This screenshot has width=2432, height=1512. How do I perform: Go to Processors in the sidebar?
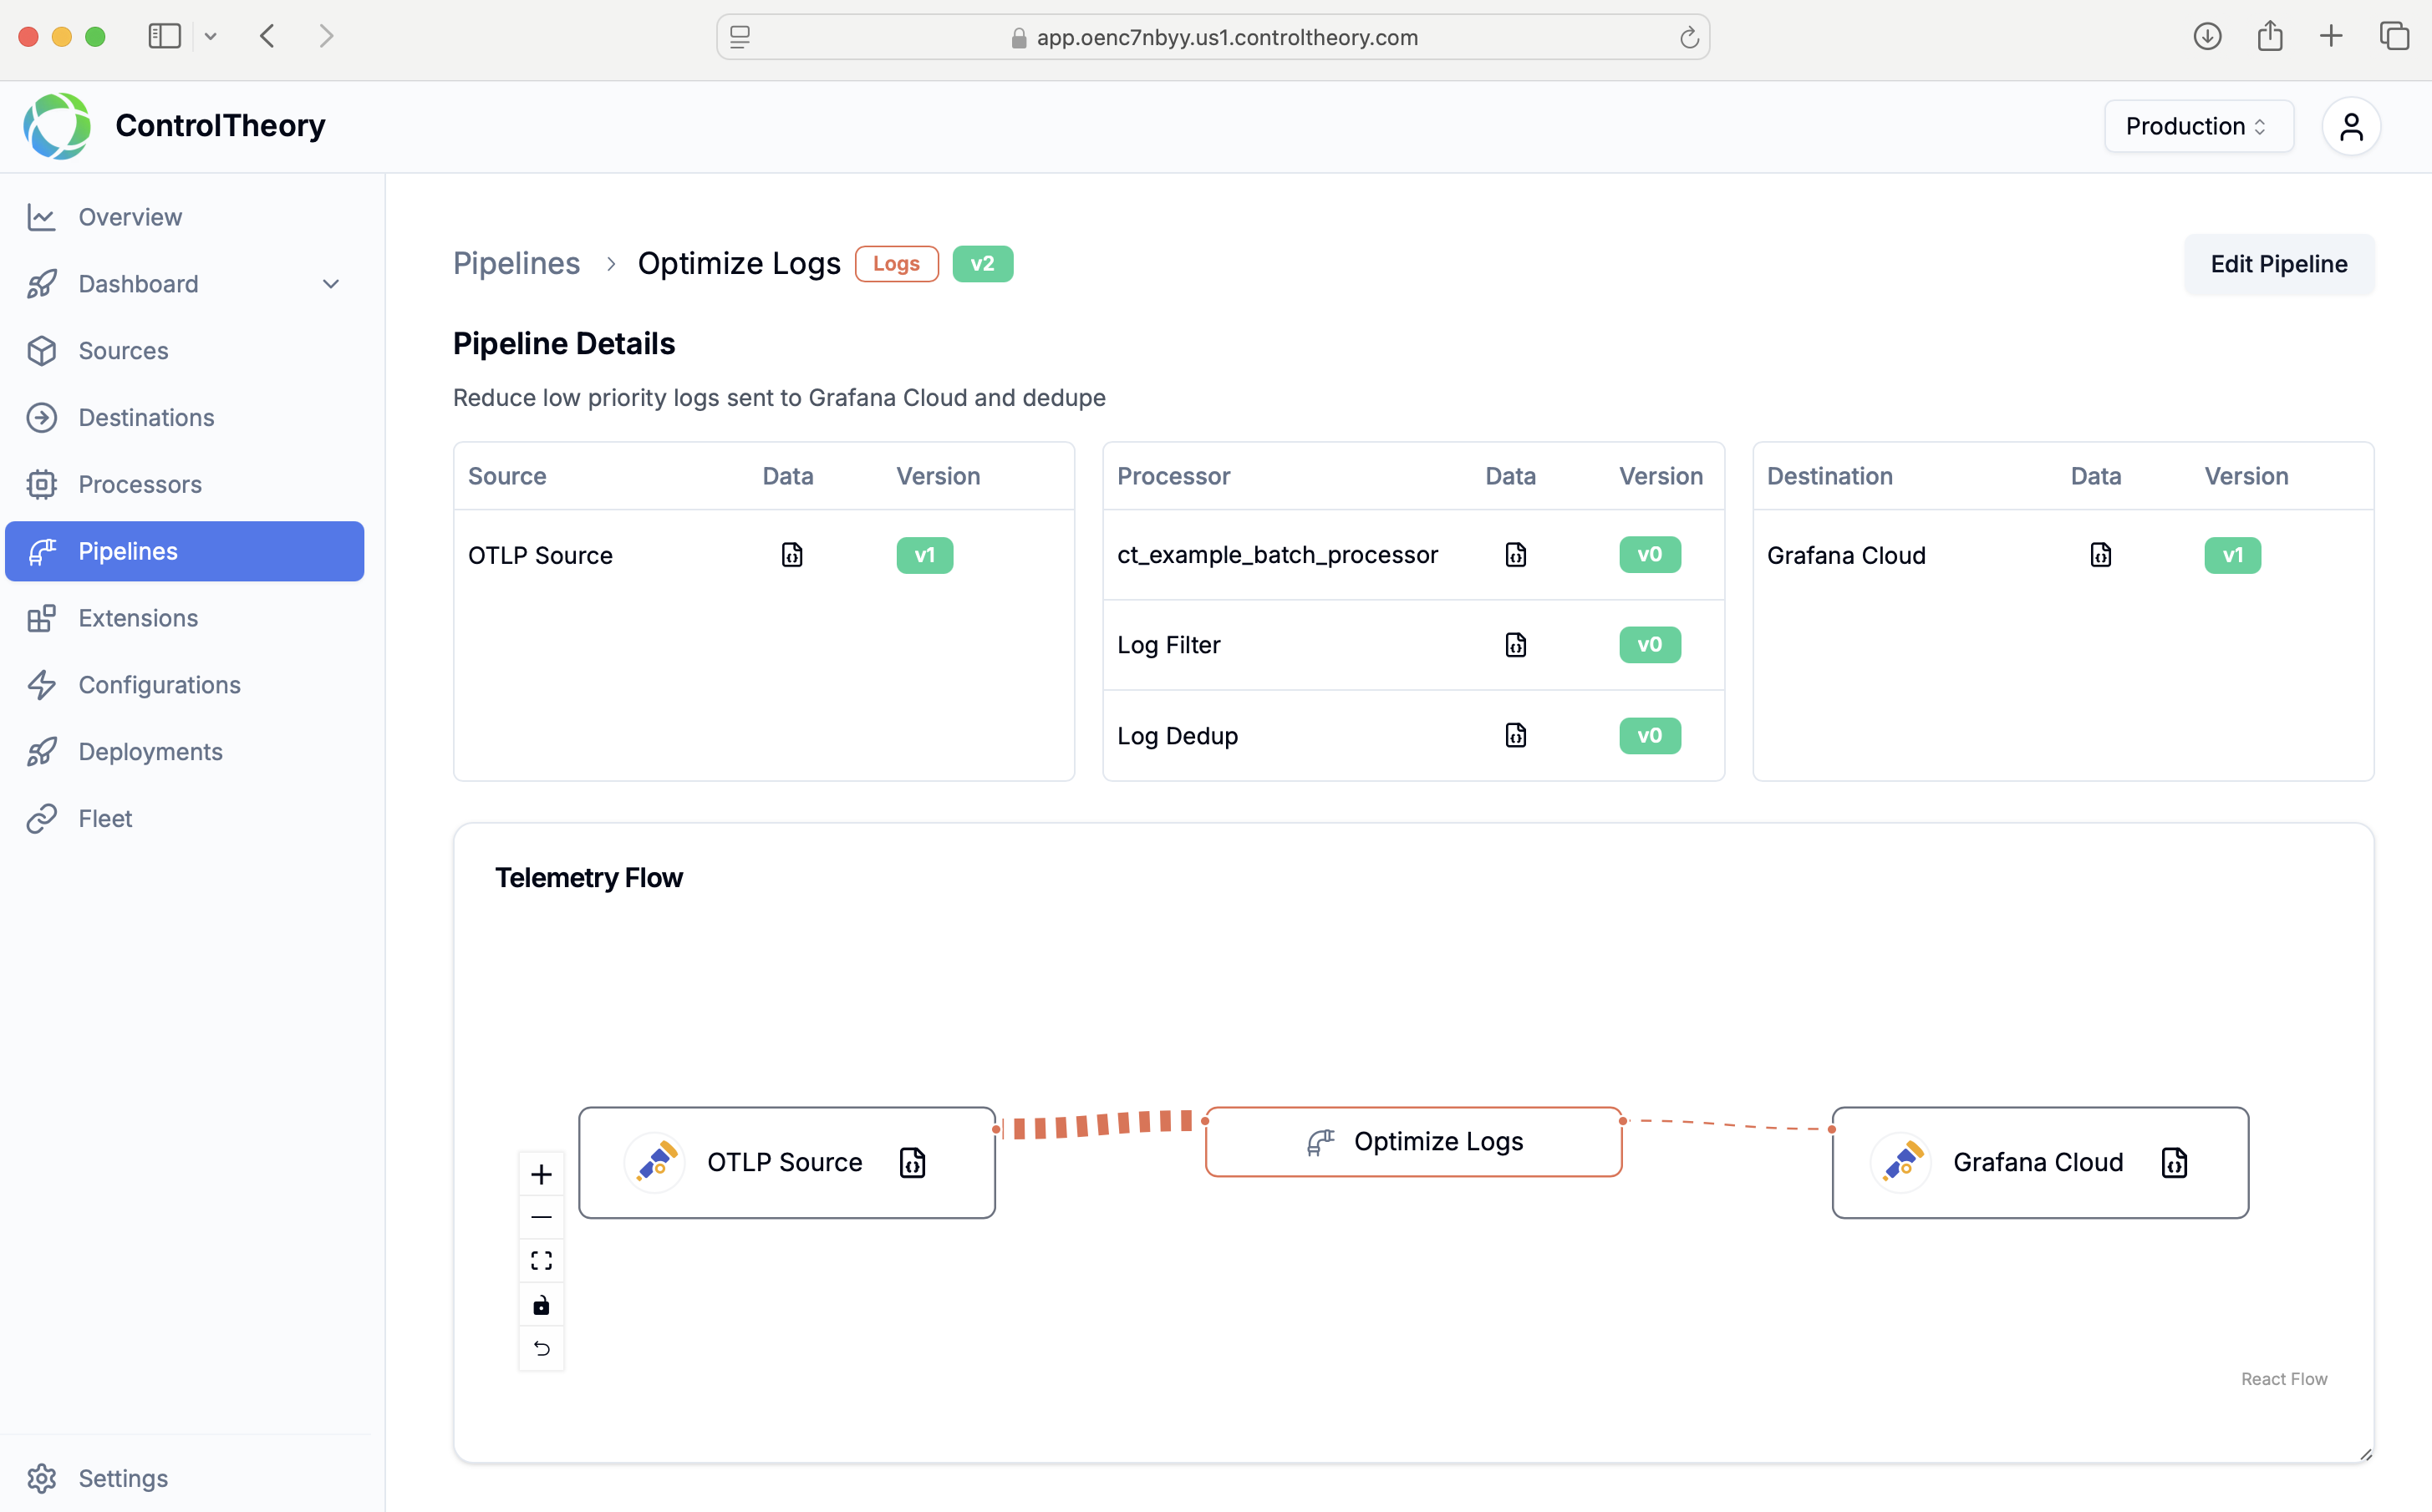[140, 484]
